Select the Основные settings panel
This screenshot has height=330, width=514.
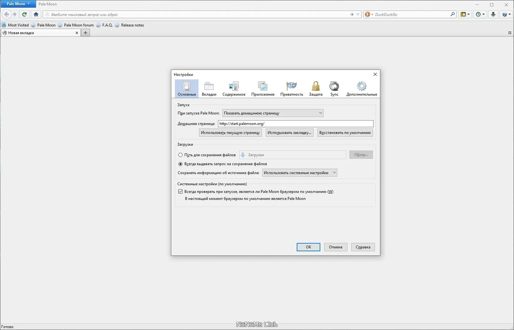click(x=187, y=89)
